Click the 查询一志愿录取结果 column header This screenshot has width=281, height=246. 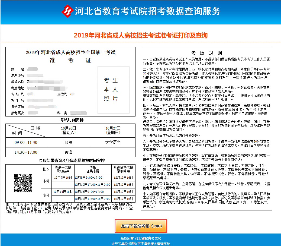pyautogui.click(x=63, y=169)
